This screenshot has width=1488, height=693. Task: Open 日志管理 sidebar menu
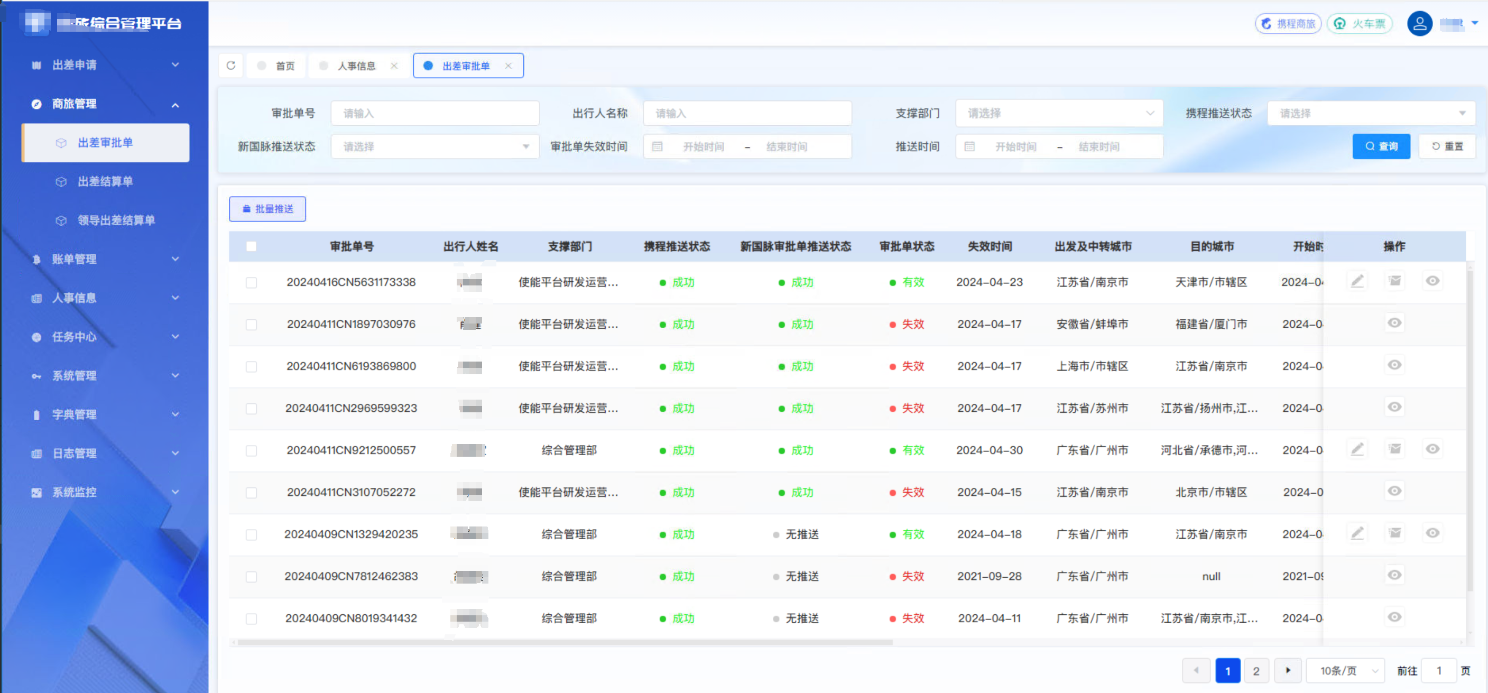tap(105, 454)
